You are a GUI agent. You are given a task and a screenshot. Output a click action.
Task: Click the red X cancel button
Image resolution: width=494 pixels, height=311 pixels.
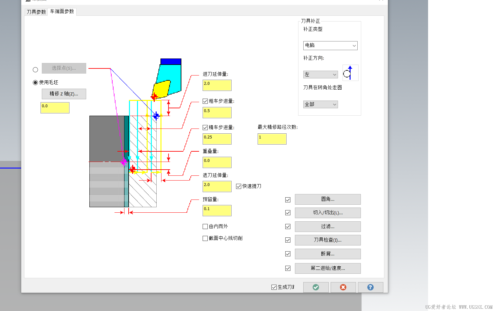343,287
